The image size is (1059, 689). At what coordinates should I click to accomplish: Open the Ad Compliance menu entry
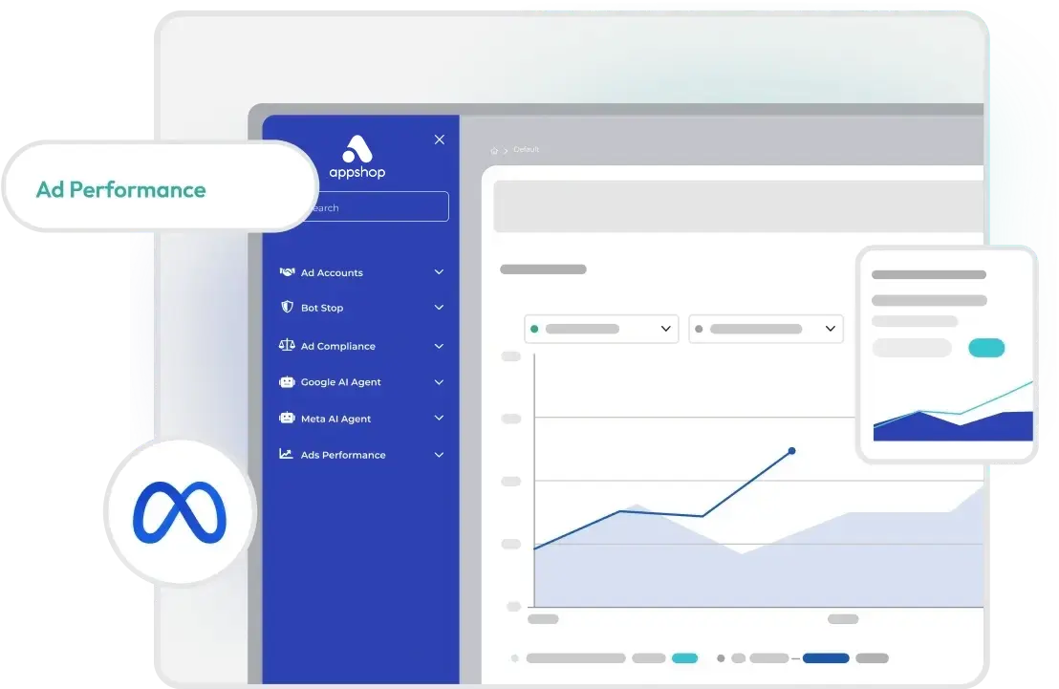[x=338, y=346]
